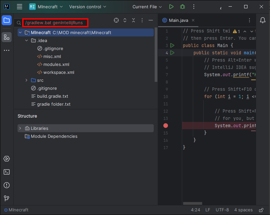Image resolution: width=270 pixels, height=215 pixels.
Task: Collapse the .idea folder
Action: tap(27, 41)
